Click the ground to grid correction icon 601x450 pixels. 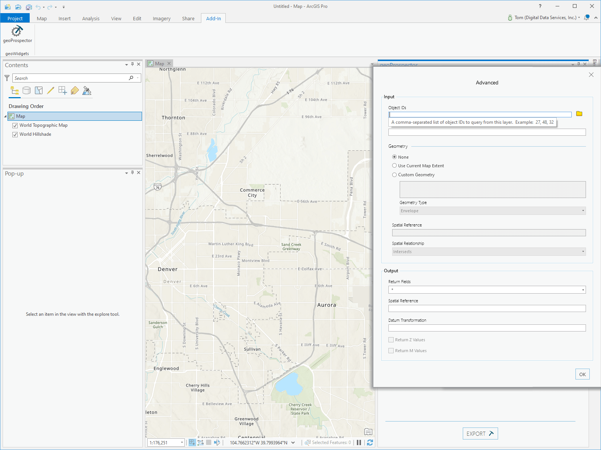pyautogui.click(x=217, y=442)
